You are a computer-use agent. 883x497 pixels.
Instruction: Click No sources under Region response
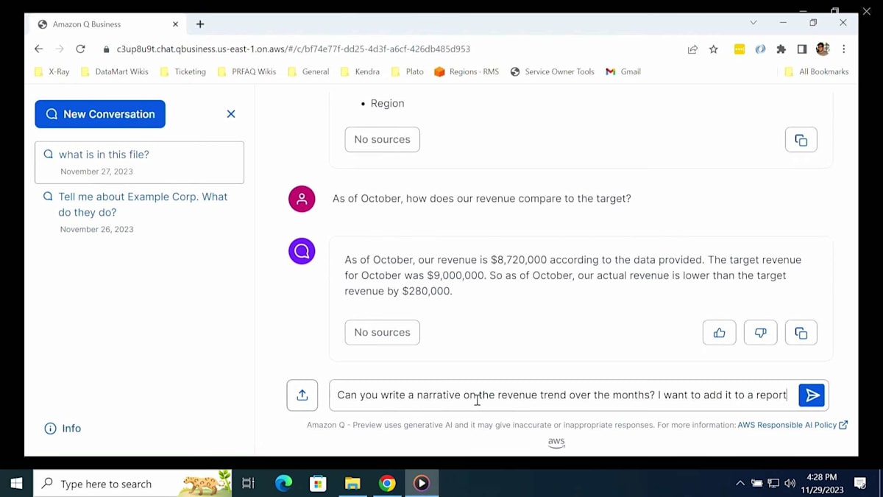click(x=382, y=140)
